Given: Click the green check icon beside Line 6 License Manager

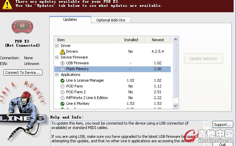Looking at the screenshot, I should (x=62, y=81).
